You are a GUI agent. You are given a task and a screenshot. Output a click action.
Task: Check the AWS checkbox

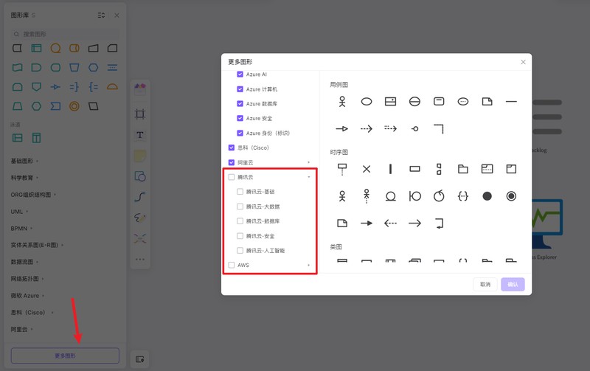click(x=232, y=265)
